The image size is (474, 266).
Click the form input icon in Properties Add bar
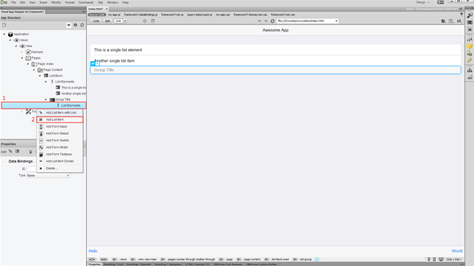coord(31,152)
